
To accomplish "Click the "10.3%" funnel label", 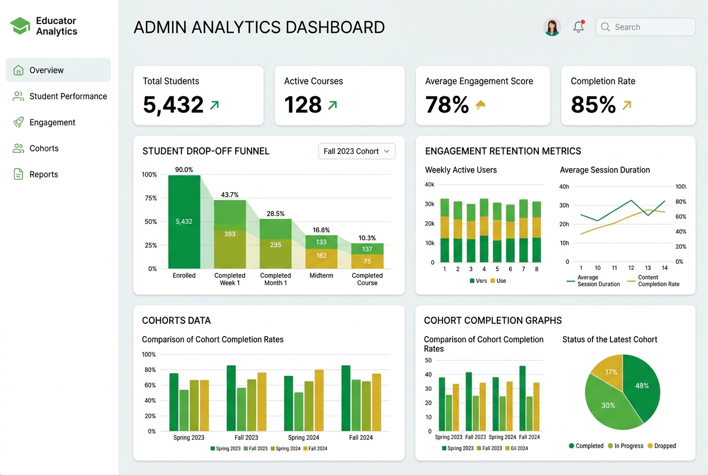I will [x=367, y=238].
